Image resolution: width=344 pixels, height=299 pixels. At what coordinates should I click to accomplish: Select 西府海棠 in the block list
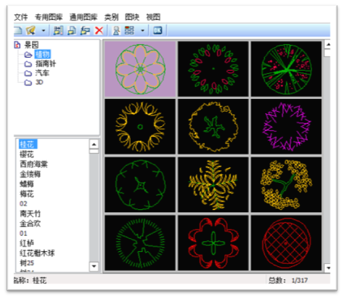(33, 164)
